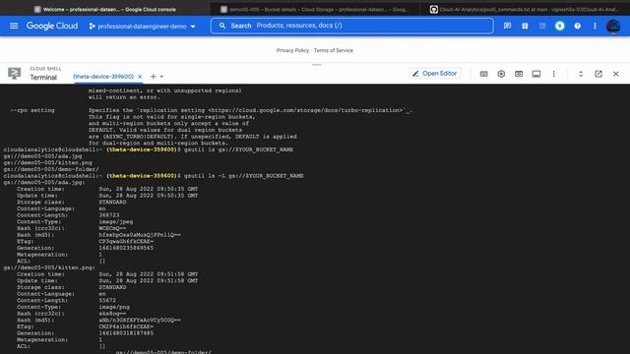Image resolution: width=630 pixels, height=354 pixels.
Task: Focus the Products, resources, docs search field
Action: tap(352, 26)
